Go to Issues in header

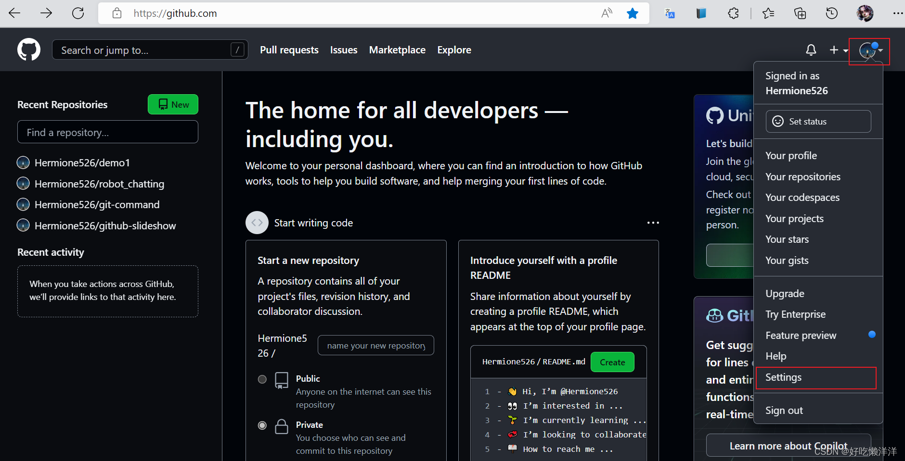pyautogui.click(x=344, y=50)
